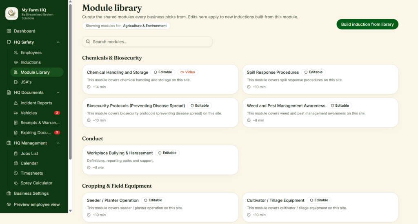Collapse the HQ Documents section chevron

(58, 92)
